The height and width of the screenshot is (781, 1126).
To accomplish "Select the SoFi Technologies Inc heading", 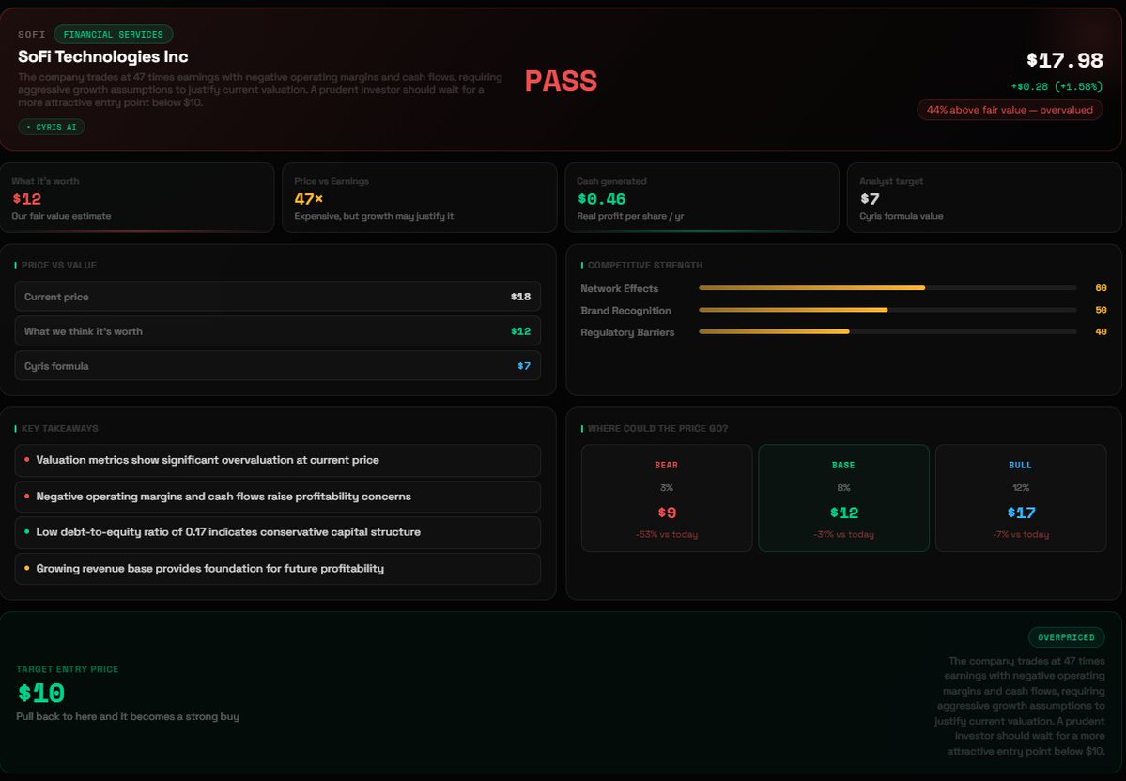I will click(x=102, y=56).
